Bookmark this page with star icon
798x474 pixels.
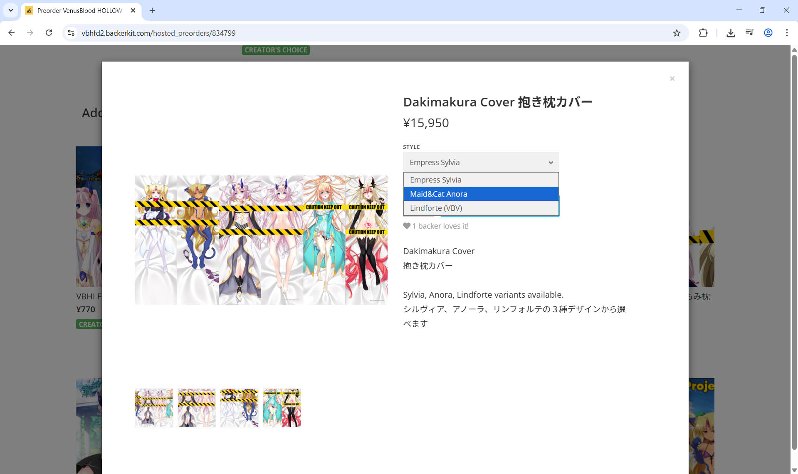click(x=677, y=33)
